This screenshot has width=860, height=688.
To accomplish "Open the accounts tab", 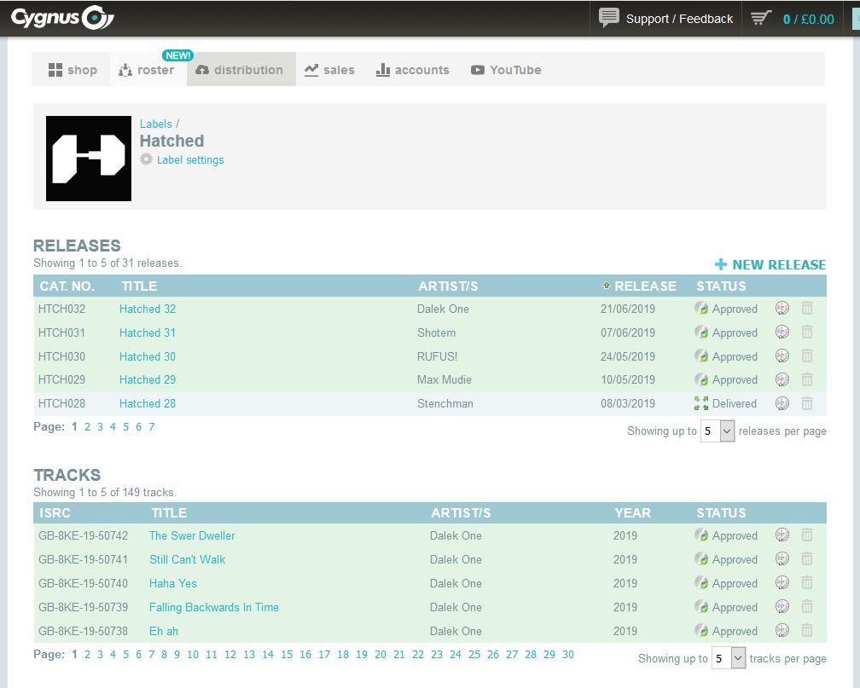I will (x=412, y=70).
